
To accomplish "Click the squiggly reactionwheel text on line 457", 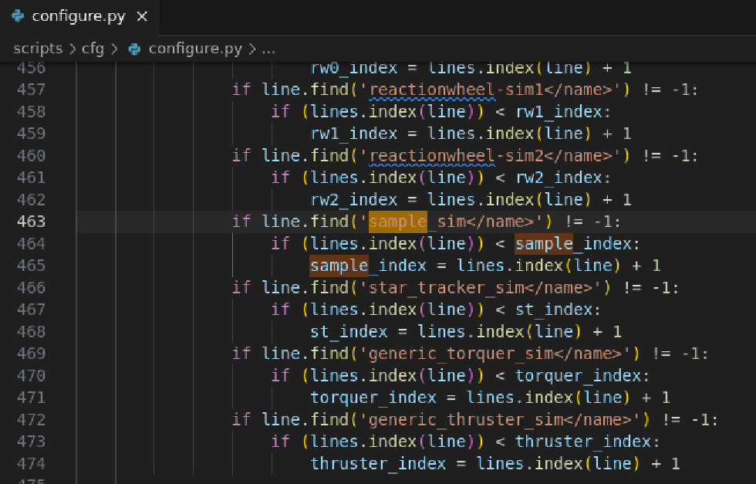I will (431, 90).
